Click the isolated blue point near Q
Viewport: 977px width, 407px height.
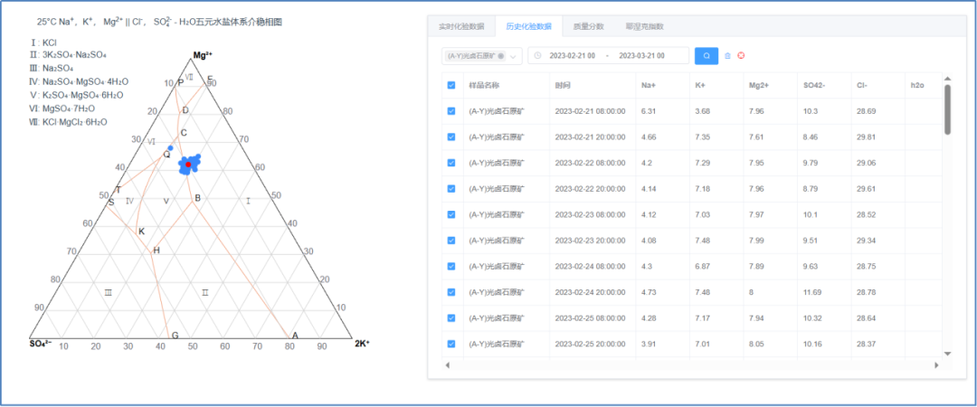click(x=170, y=147)
